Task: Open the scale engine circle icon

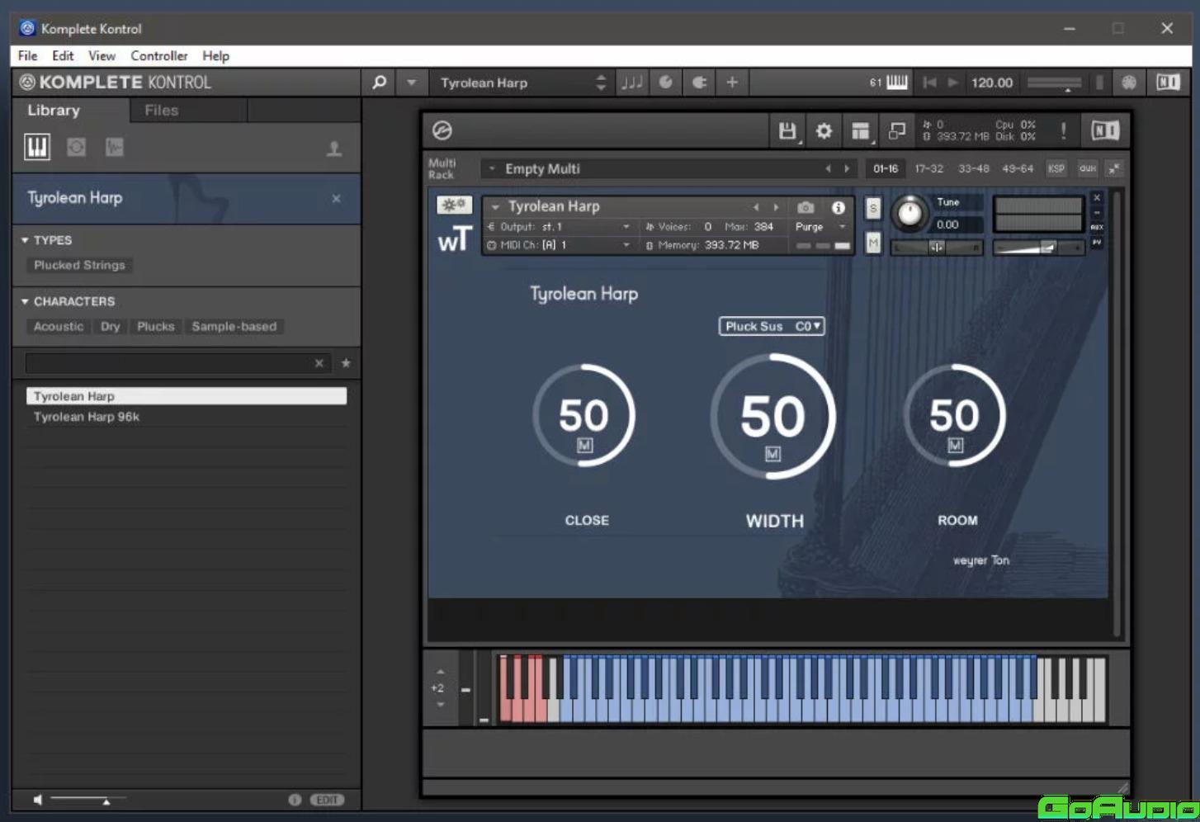Action: (x=665, y=83)
